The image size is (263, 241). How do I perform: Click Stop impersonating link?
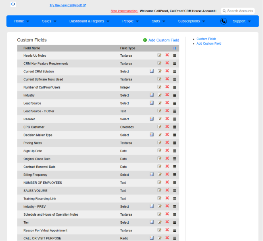[124, 11]
